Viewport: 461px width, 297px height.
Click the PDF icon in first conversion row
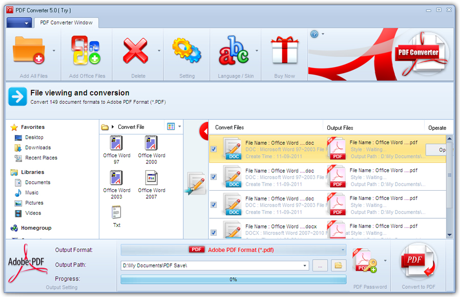(x=337, y=148)
